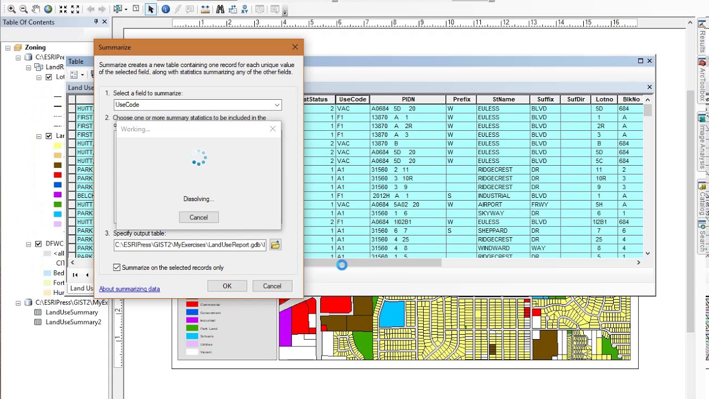Open the toolbar options overflow arrow
The image size is (709, 399).
point(285,11)
